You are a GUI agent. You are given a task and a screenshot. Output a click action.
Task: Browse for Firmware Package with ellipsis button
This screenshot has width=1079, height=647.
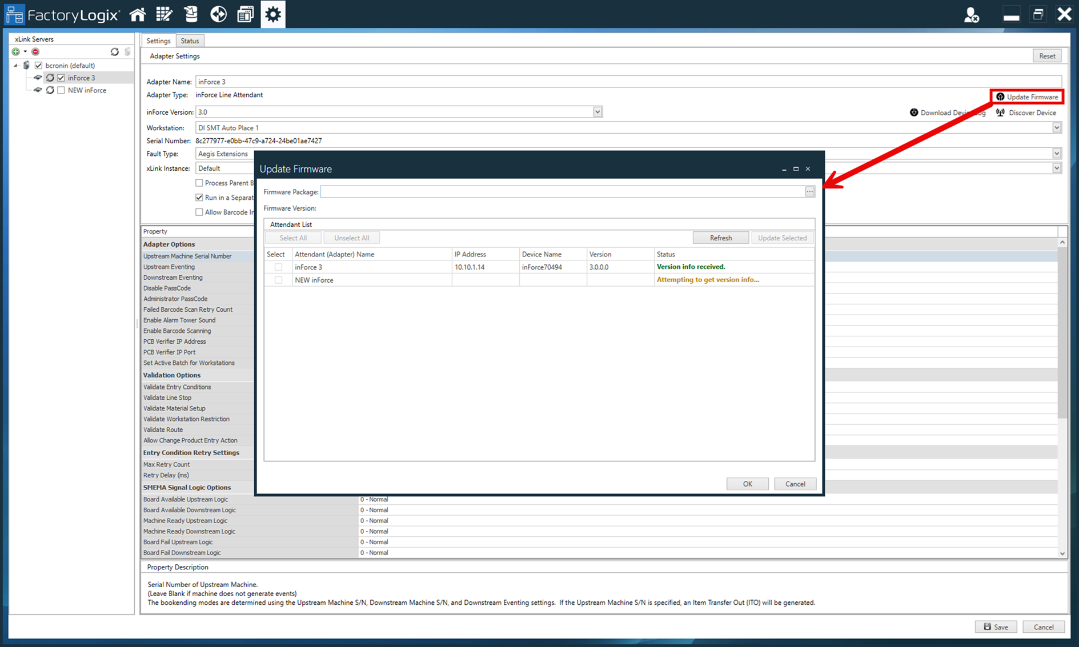click(x=809, y=192)
